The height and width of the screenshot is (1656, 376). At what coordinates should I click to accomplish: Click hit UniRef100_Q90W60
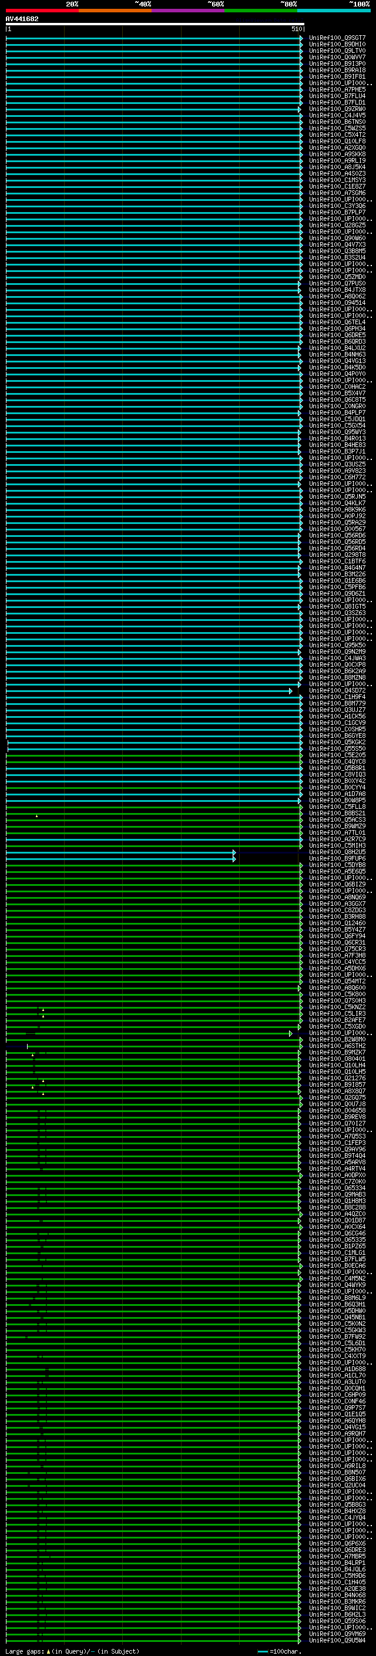coord(337,238)
